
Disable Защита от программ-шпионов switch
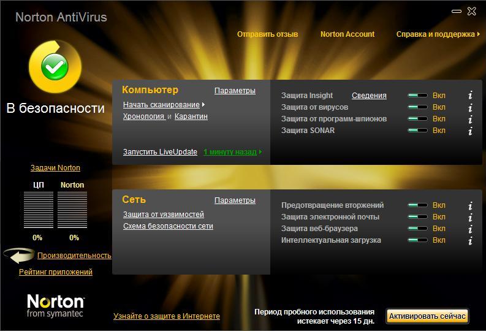417,119
